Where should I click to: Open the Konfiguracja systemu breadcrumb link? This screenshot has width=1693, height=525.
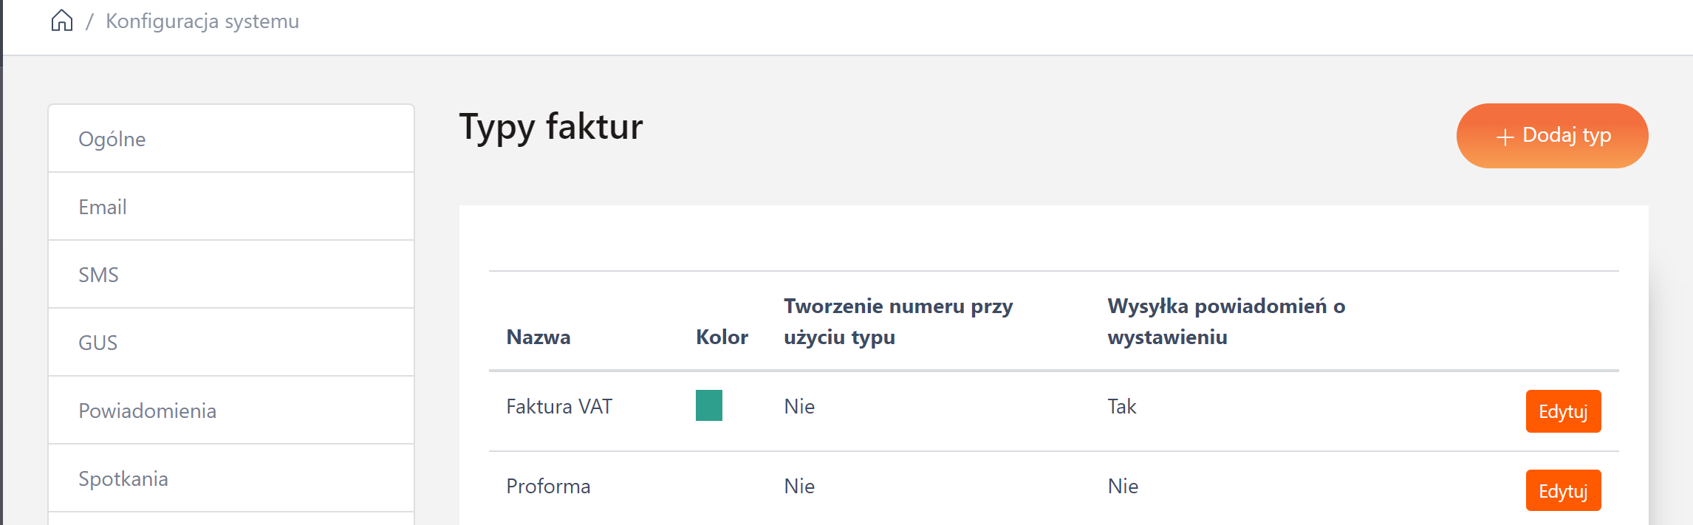202,21
